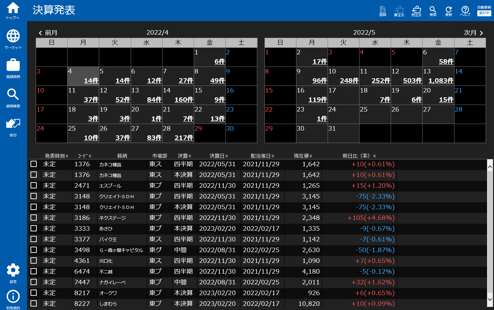Click the search icon in top toolbar
Viewport: 494px width, 310px height.
(x=433, y=11)
